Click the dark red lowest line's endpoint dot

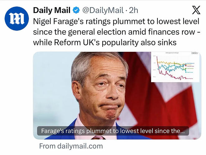pyautogui.click(x=186, y=78)
